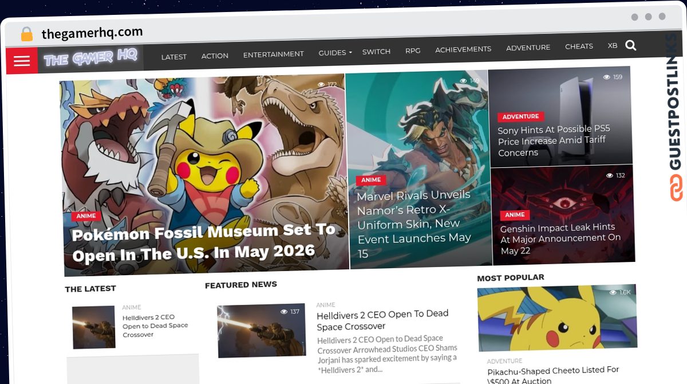Click the padlock icon beside the URL
The image size is (687, 384).
click(27, 34)
